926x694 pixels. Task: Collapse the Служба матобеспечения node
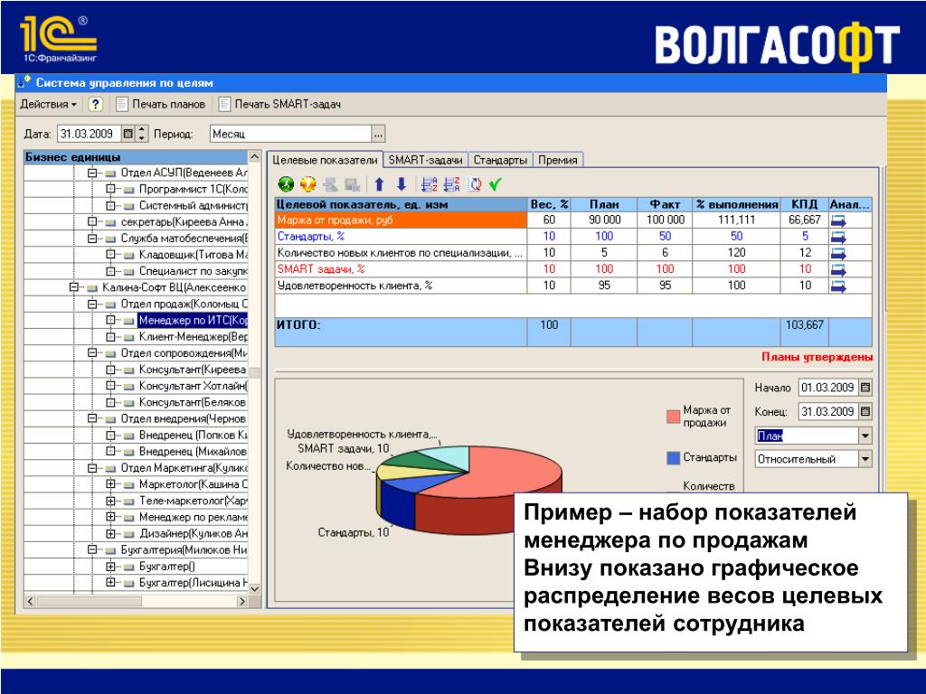coord(92,239)
